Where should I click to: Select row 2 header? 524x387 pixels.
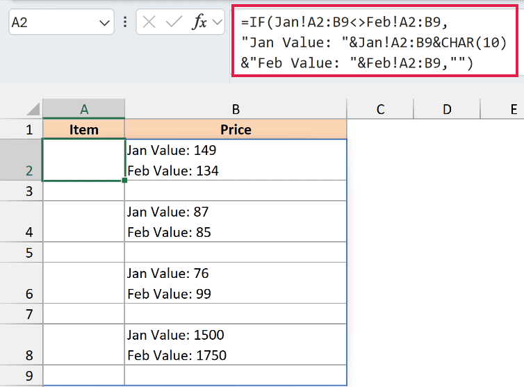[22, 160]
